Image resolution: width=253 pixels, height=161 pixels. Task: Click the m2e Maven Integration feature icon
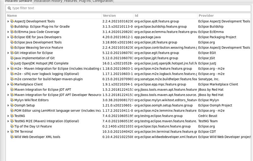12,69
